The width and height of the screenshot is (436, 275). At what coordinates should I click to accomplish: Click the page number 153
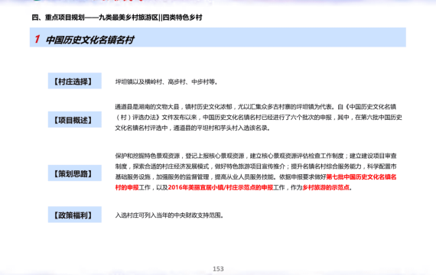tap(218, 269)
